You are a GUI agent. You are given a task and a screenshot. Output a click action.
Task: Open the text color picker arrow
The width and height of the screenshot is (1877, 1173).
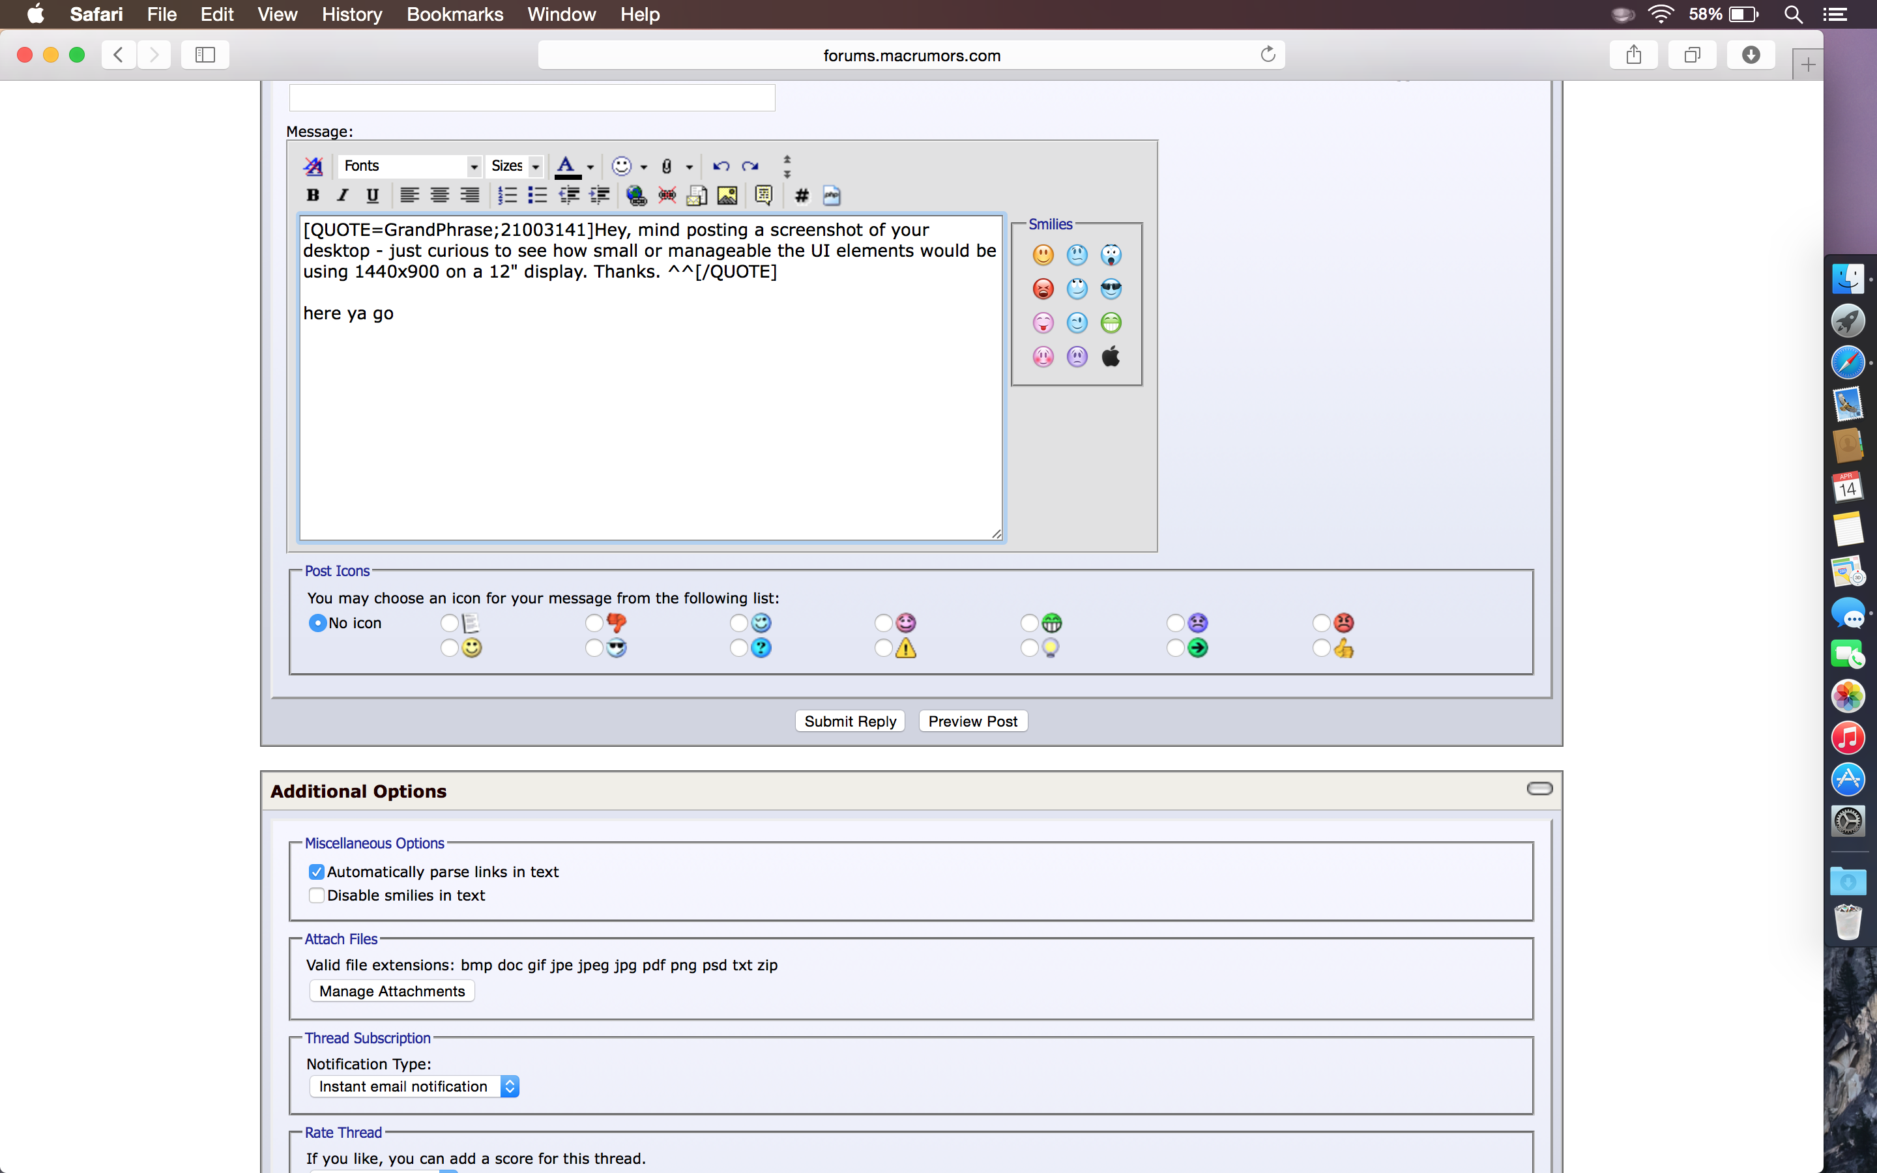point(590,167)
